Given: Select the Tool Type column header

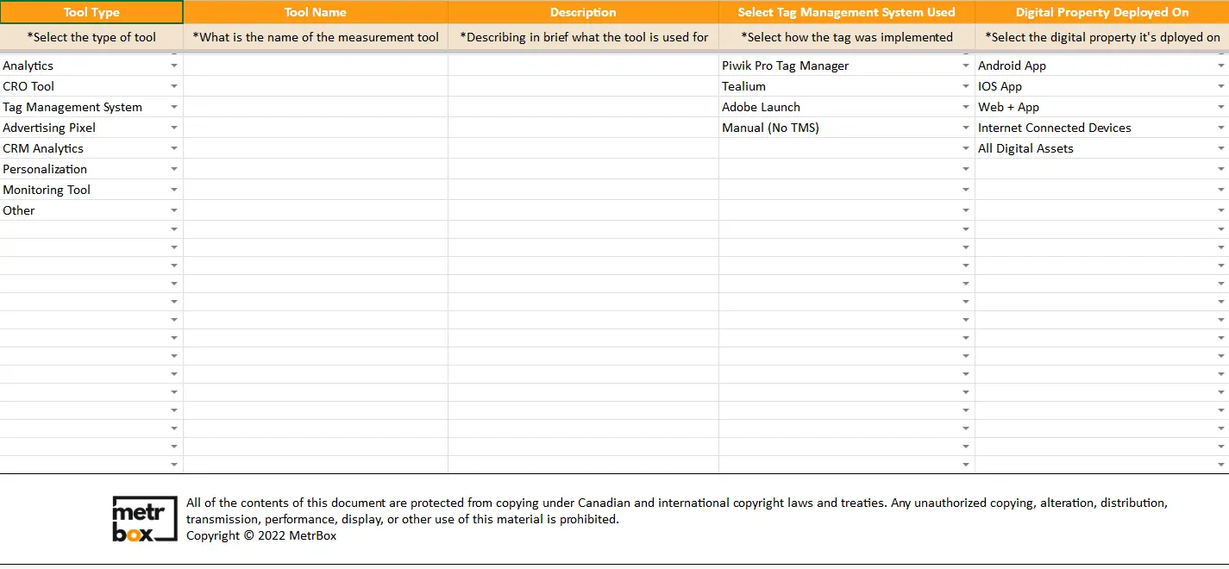Looking at the screenshot, I should (91, 12).
